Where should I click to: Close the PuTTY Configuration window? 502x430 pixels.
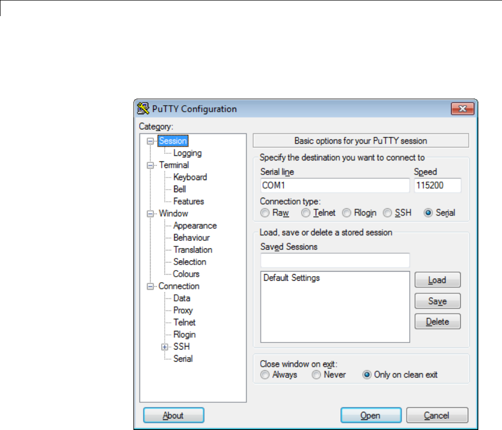462,109
